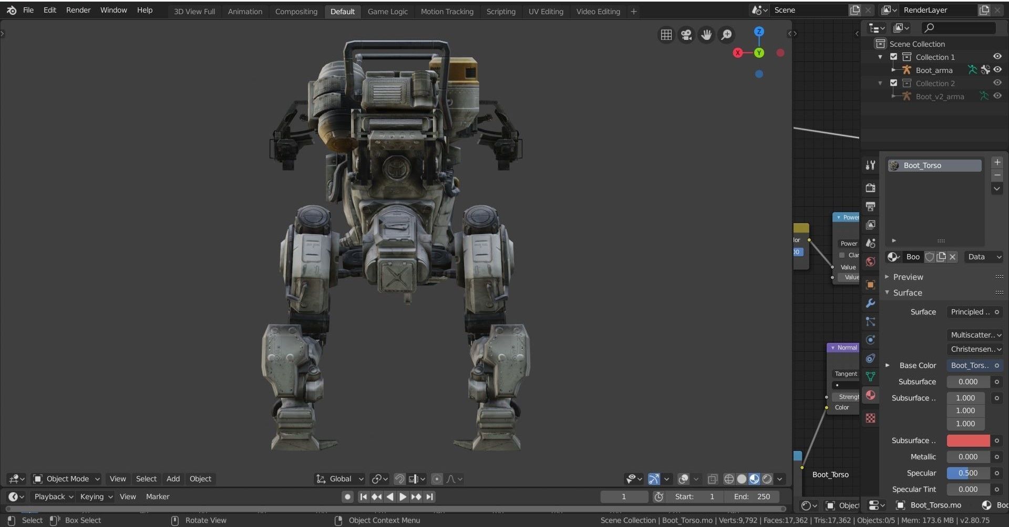The height and width of the screenshot is (527, 1009).
Task: Select the Boot_Torso material slot
Action: pos(934,165)
